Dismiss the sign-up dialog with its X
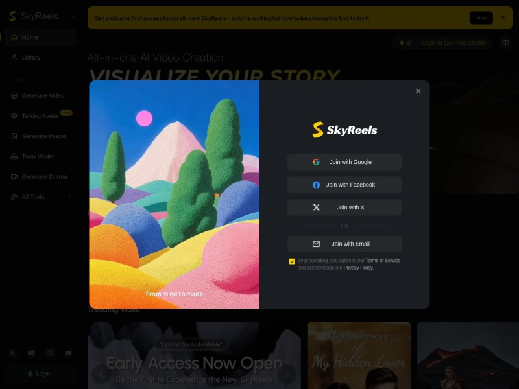Viewport: 519px width, 389px height. coord(418,91)
